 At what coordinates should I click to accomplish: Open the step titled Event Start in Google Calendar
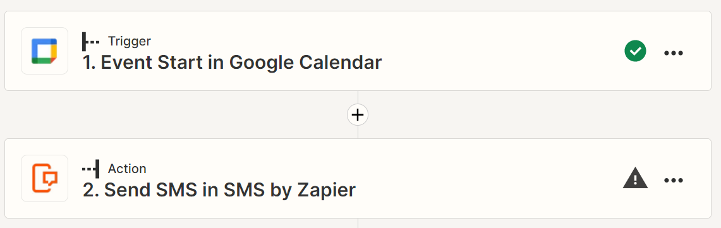click(232, 63)
